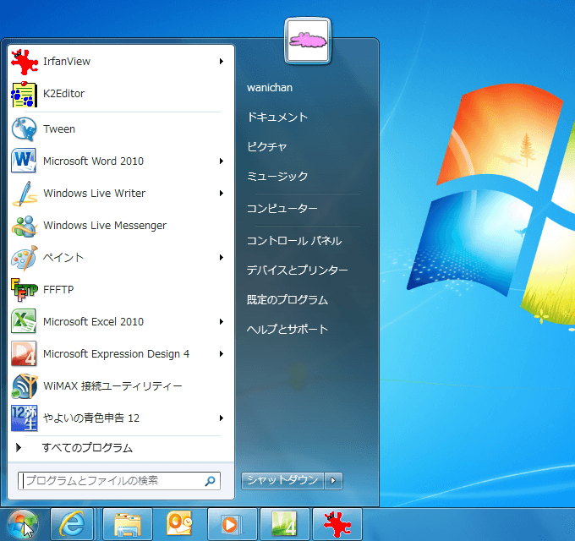Open Windows Live Messenger people icon
575x541 pixels.
(x=25, y=226)
